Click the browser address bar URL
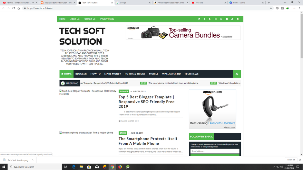 point(40,8)
